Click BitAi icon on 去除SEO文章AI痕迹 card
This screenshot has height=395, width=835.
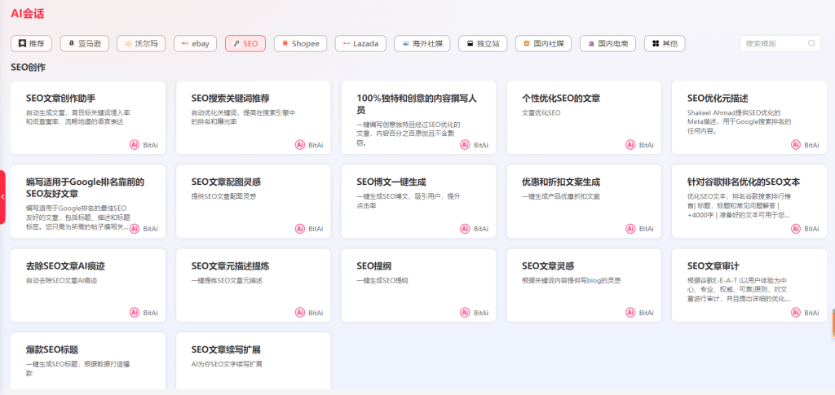(135, 312)
